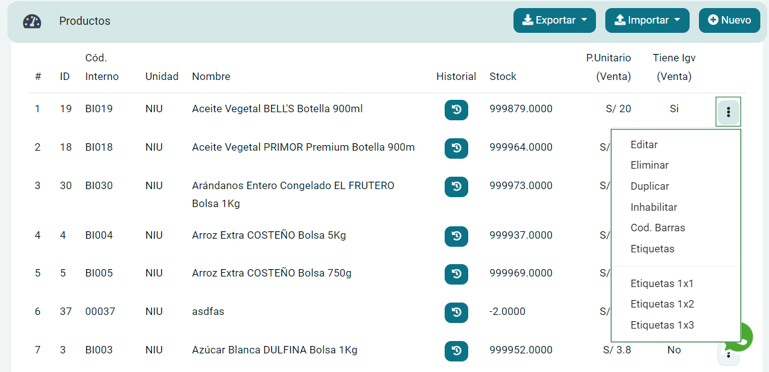Click the green chat bubble widget
Viewport: 769px width, 372px height.
click(x=744, y=335)
